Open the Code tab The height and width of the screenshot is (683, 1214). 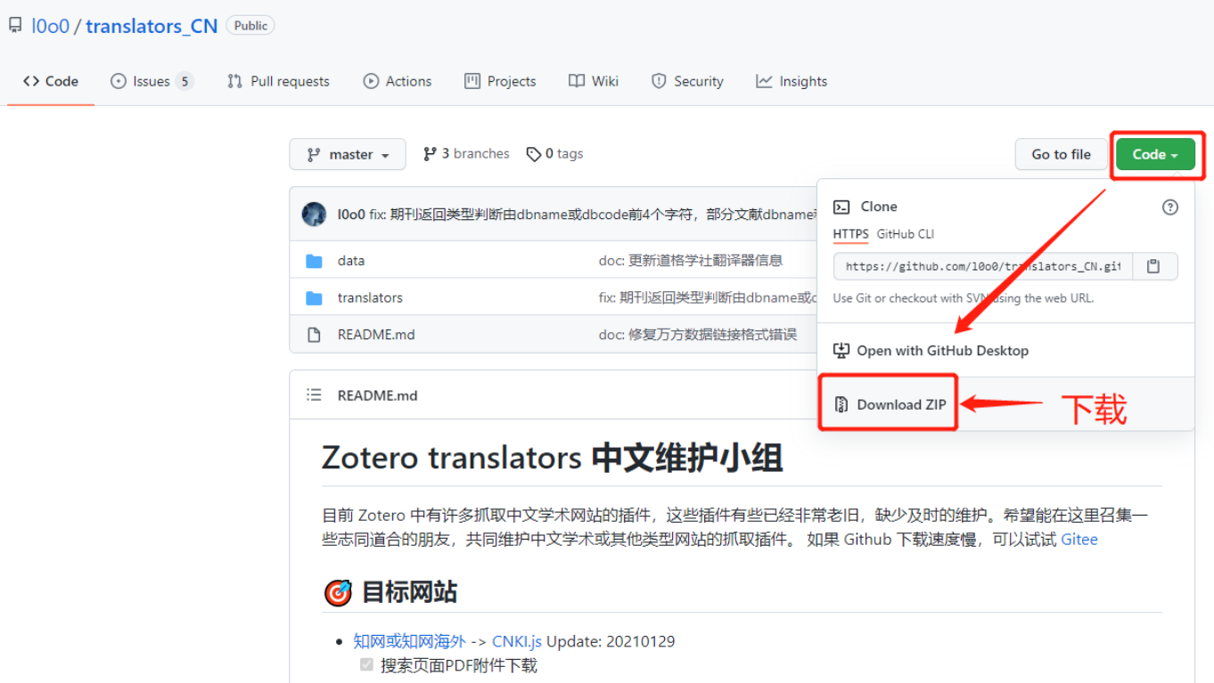(51, 81)
